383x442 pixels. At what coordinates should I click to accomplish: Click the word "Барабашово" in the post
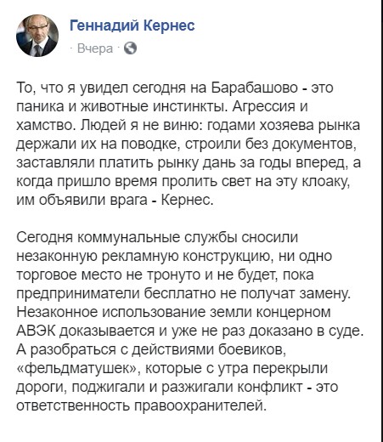[255, 88]
